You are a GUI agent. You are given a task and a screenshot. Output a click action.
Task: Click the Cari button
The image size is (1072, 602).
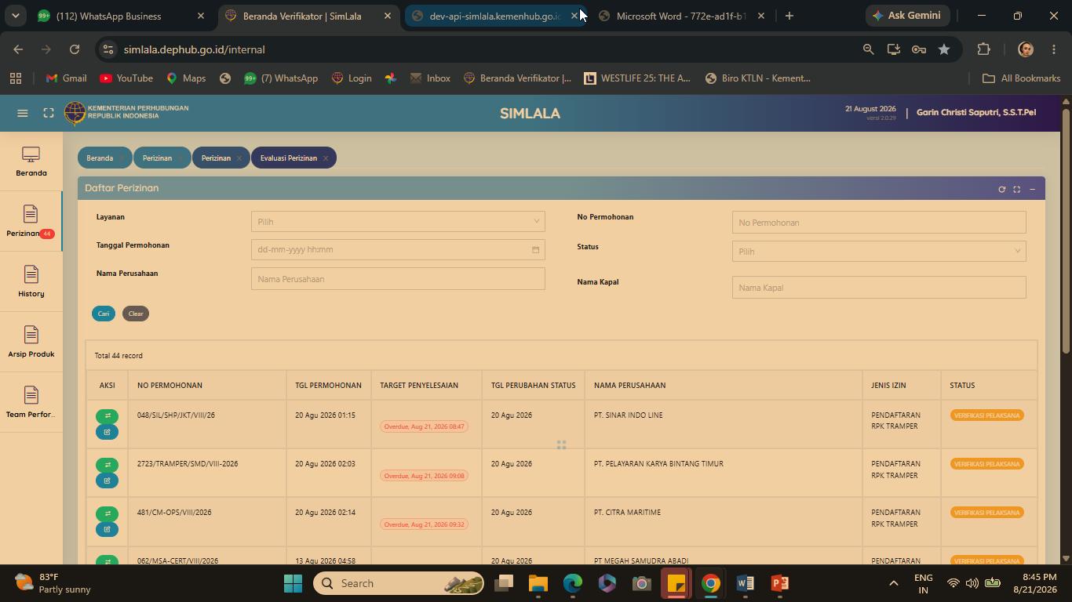[x=104, y=314]
